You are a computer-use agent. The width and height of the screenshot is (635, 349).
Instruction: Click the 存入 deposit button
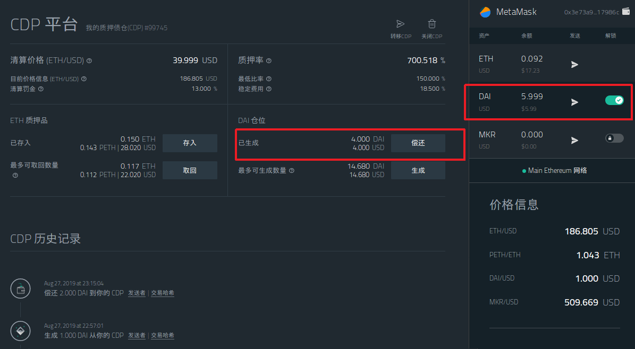[190, 143]
